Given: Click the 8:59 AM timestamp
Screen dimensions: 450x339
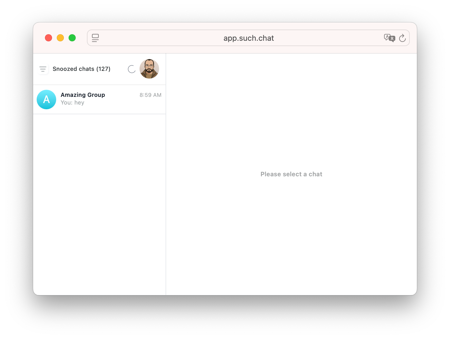Looking at the screenshot, I should pyautogui.click(x=150, y=95).
